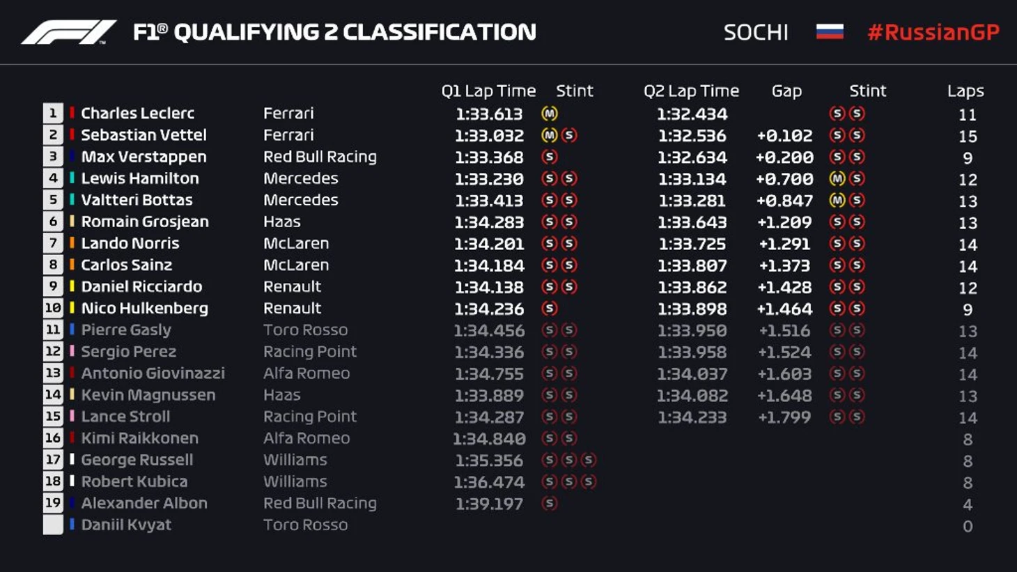Click the F1 logo
This screenshot has width=1017, height=572.
tap(68, 32)
